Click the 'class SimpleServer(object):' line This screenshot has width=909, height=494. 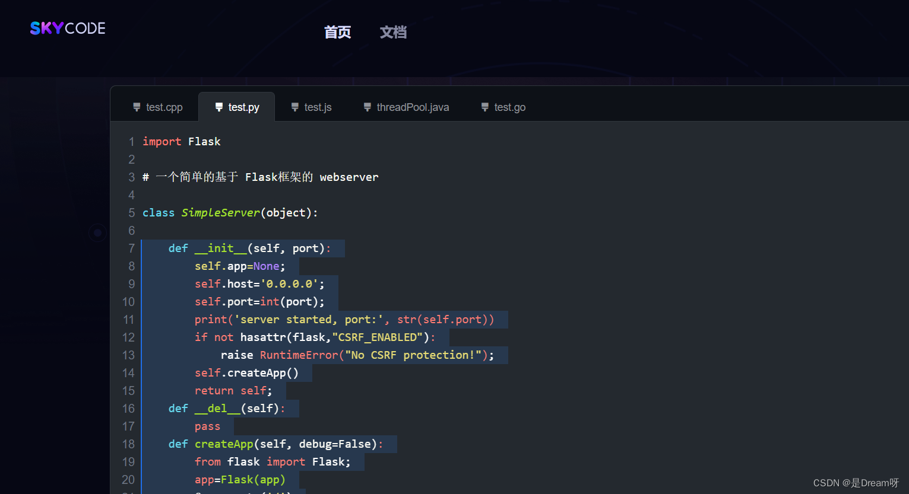[230, 213]
